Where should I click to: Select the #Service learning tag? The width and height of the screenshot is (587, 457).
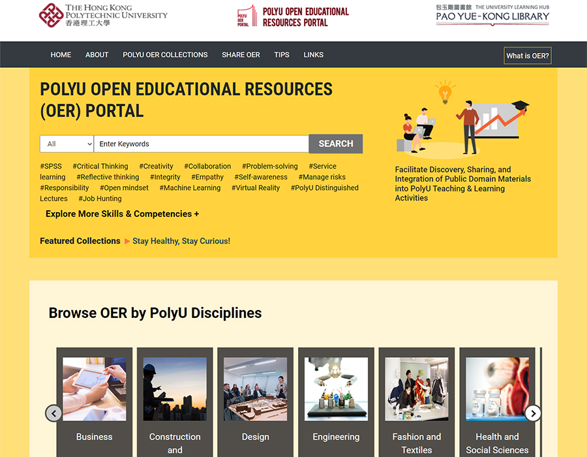(322, 166)
